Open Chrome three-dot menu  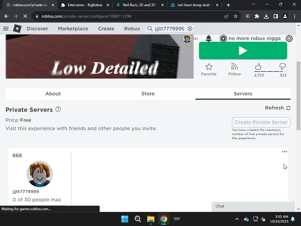pyautogui.click(x=295, y=16)
